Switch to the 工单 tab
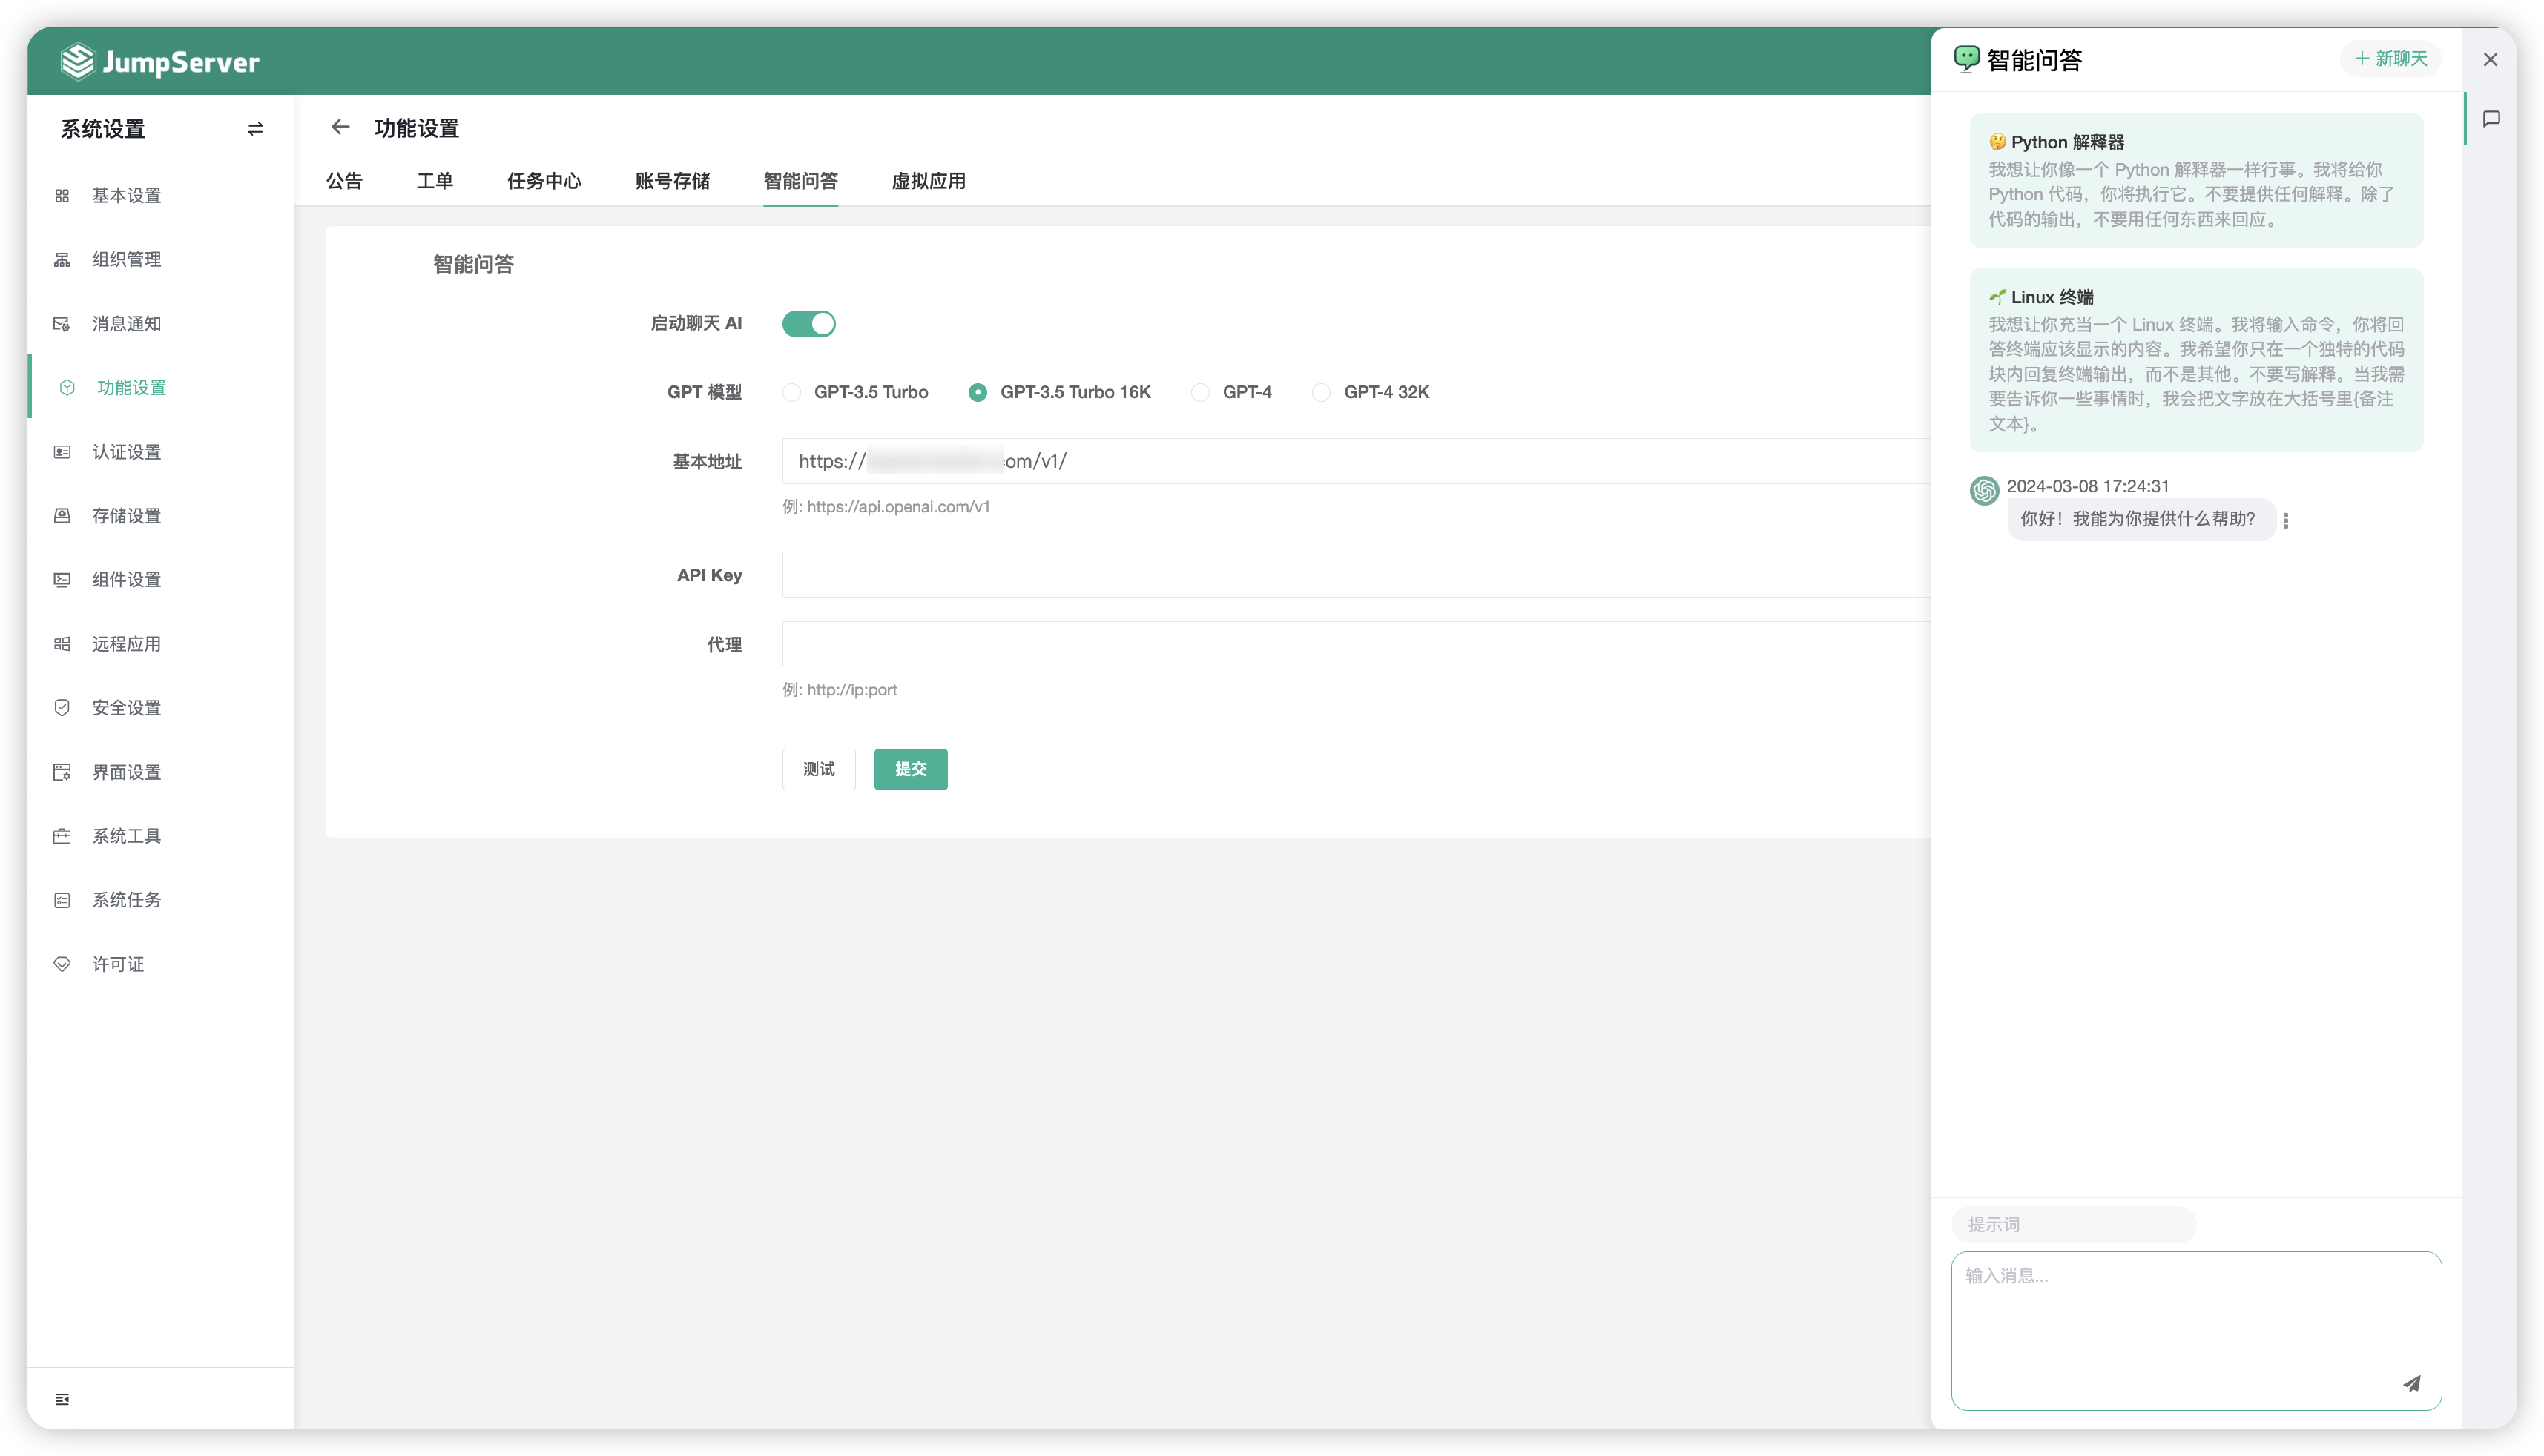The height and width of the screenshot is (1456, 2544). [435, 181]
